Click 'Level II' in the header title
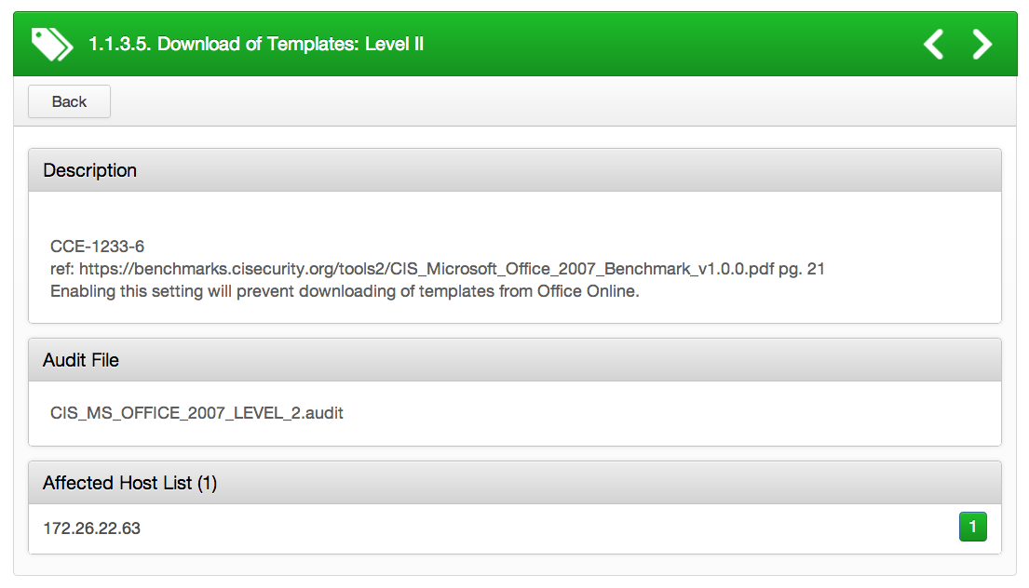Screen dimensions: 1029x588 [x=395, y=44]
